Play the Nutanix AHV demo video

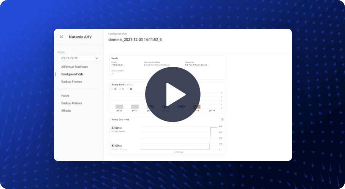[172, 94]
